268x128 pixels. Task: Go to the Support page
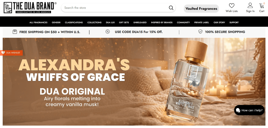234,23
